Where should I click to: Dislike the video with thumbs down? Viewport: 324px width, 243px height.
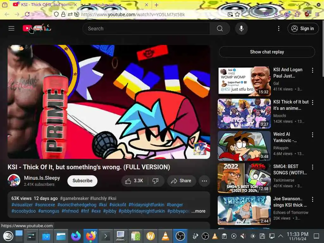point(156,181)
